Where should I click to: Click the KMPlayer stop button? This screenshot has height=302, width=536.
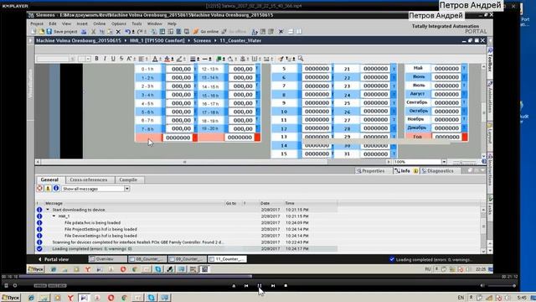pos(286,285)
